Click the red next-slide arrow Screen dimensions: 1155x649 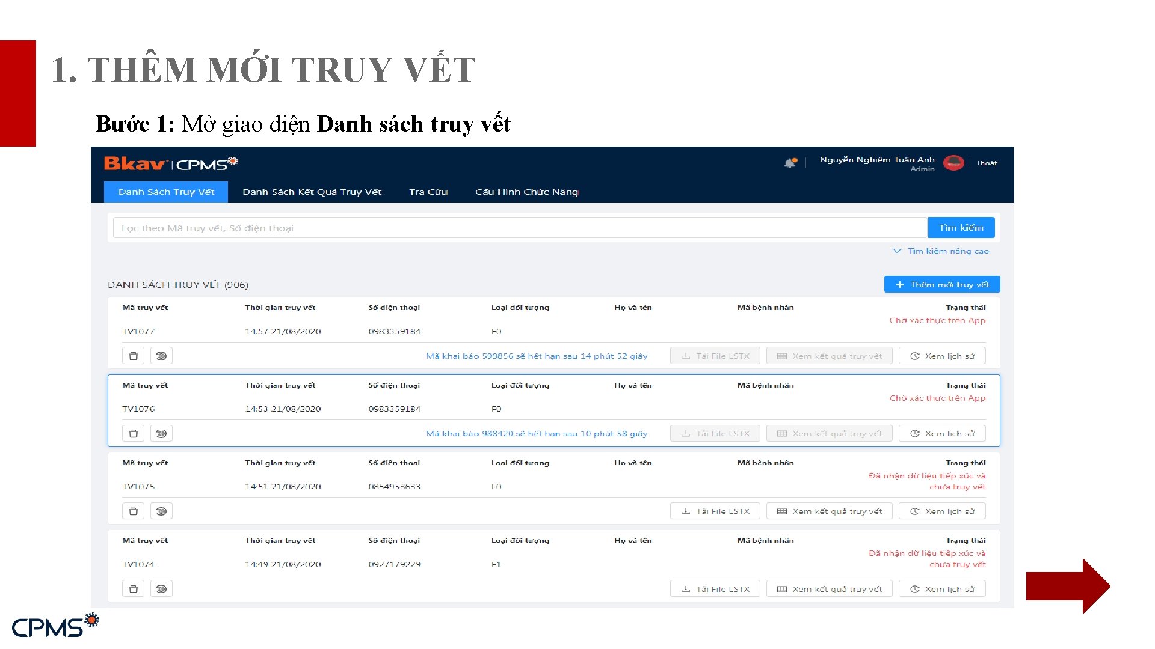point(1067,586)
